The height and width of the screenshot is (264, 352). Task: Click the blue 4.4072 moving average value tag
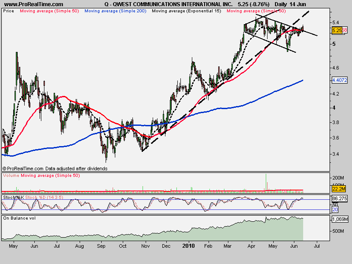coord(340,80)
